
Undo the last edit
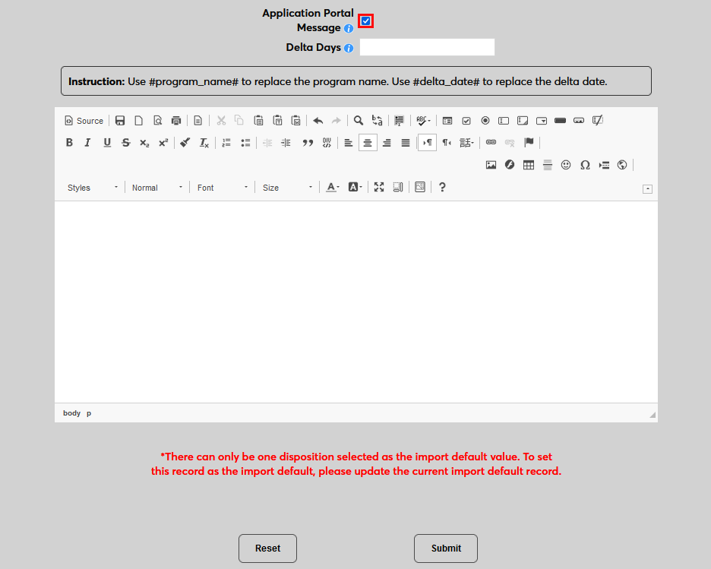coord(318,121)
